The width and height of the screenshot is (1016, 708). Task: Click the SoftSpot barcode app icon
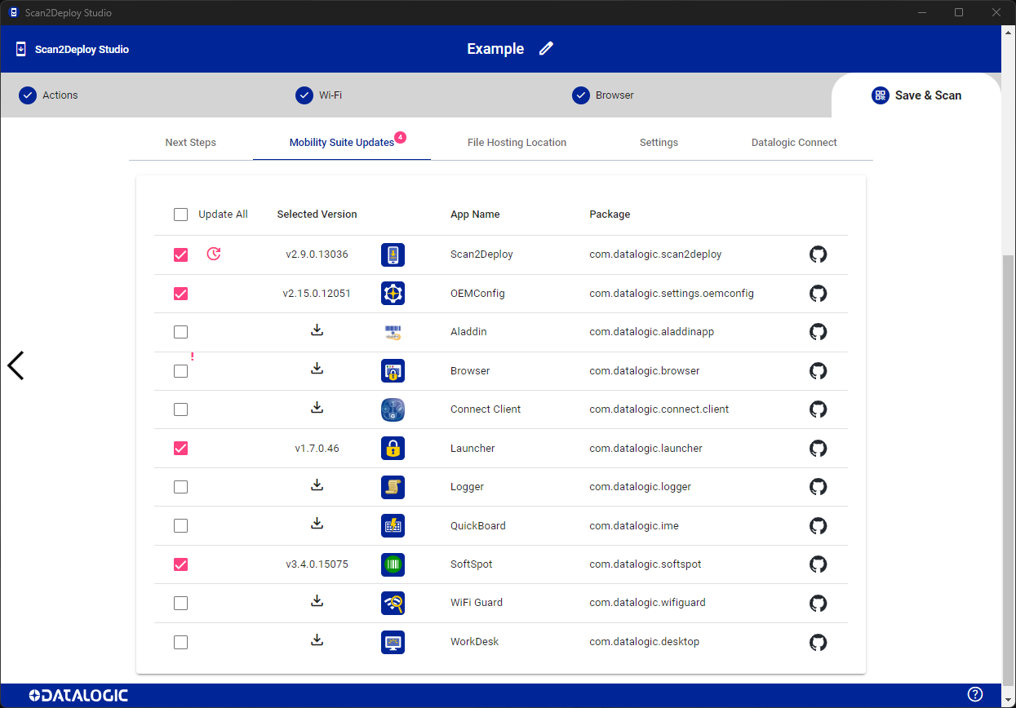coord(393,564)
